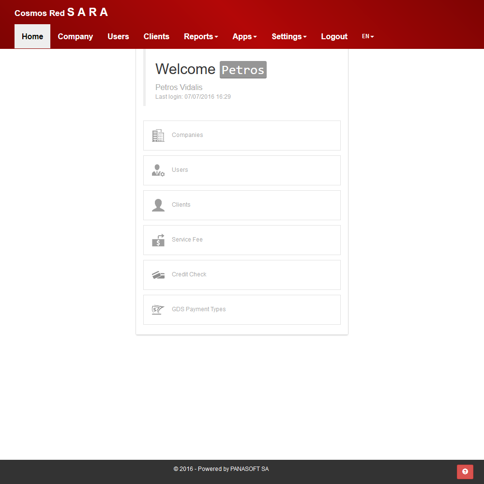
Task: Click Logout in the navigation bar
Action: 334,37
